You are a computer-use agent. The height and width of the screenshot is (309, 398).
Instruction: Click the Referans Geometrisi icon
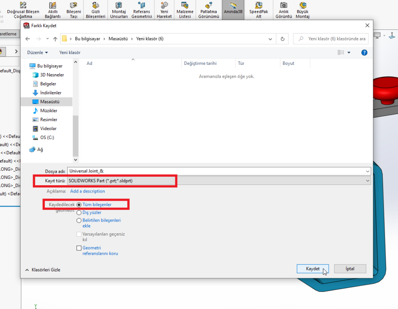click(141, 6)
